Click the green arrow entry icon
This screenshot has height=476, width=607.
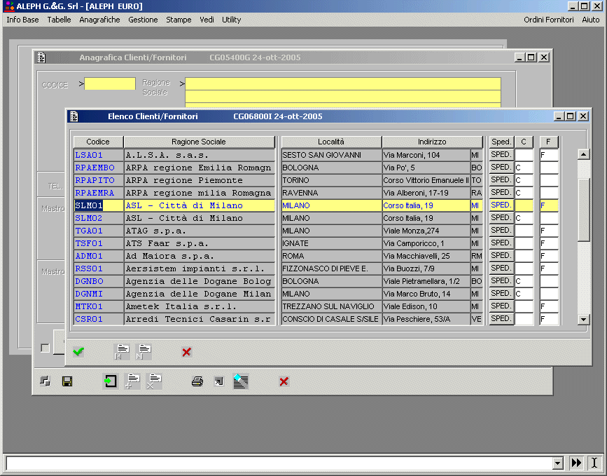pos(111,381)
